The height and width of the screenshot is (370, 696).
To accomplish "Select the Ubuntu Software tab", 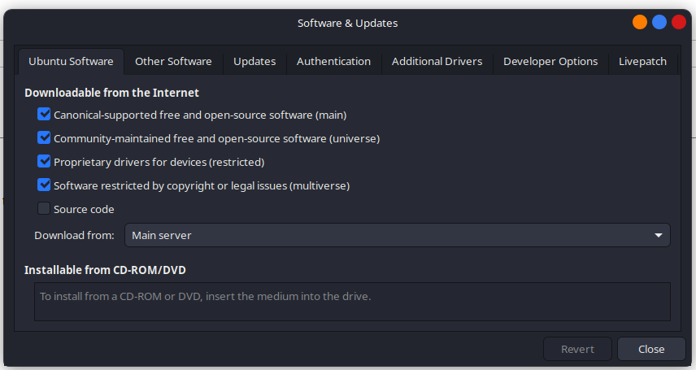I will point(71,62).
